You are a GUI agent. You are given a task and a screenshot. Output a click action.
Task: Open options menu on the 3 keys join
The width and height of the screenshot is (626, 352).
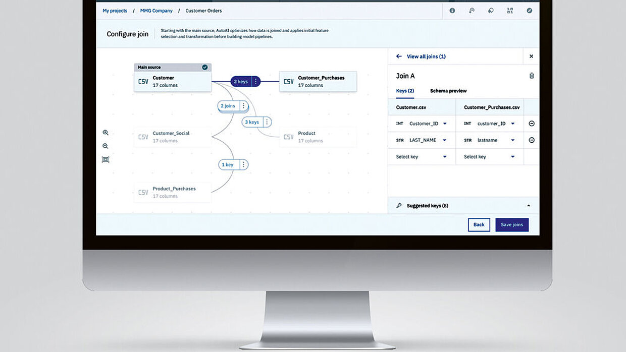point(267,122)
